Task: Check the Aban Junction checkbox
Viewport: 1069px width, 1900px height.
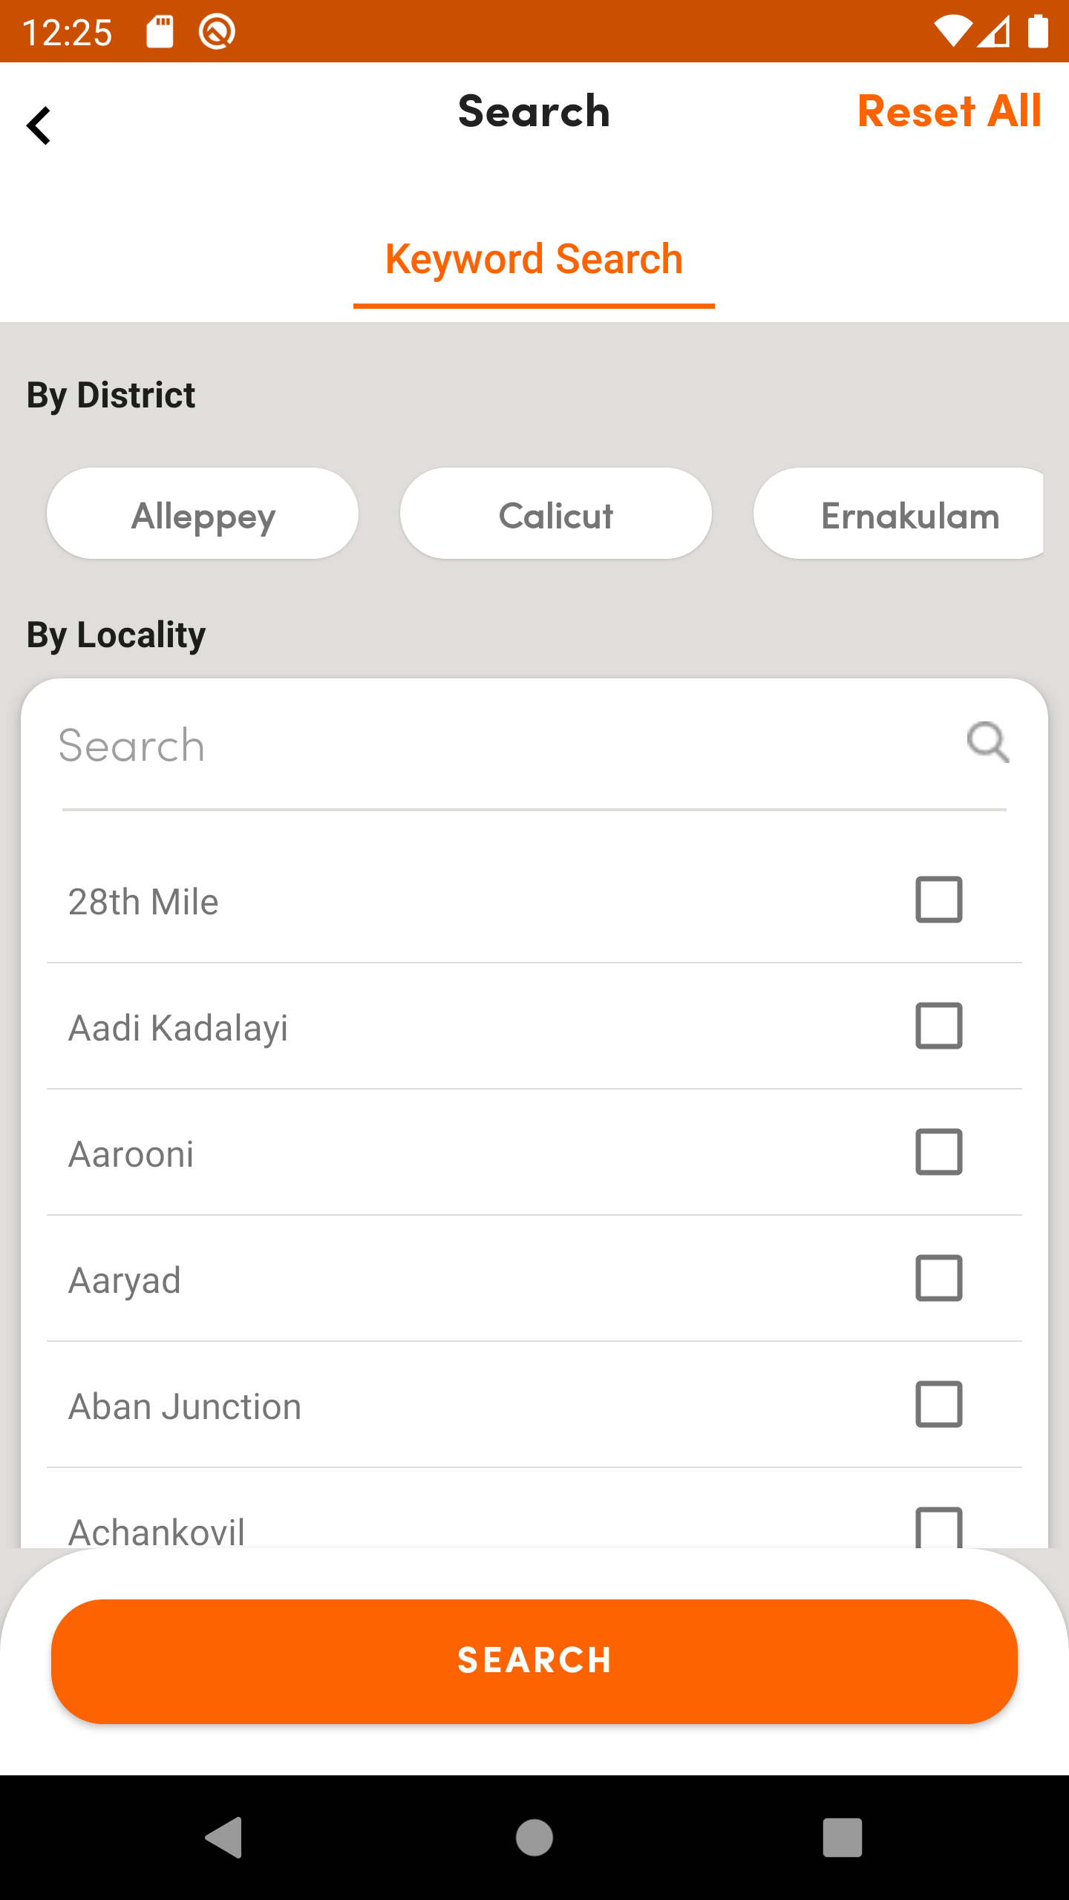Action: (x=939, y=1404)
